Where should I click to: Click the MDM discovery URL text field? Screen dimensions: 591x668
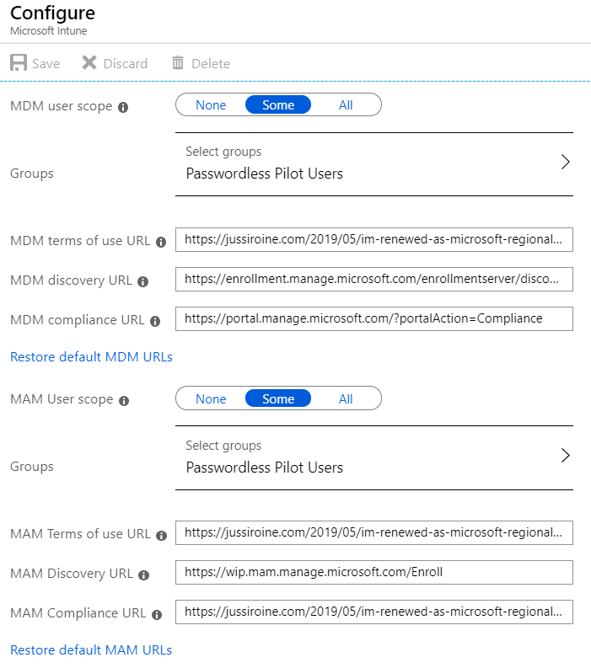374,279
